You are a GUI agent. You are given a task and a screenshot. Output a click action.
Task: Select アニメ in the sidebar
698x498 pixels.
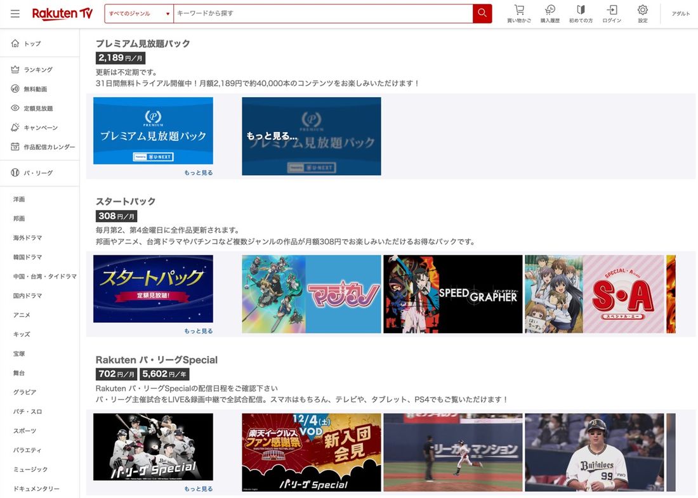(22, 315)
